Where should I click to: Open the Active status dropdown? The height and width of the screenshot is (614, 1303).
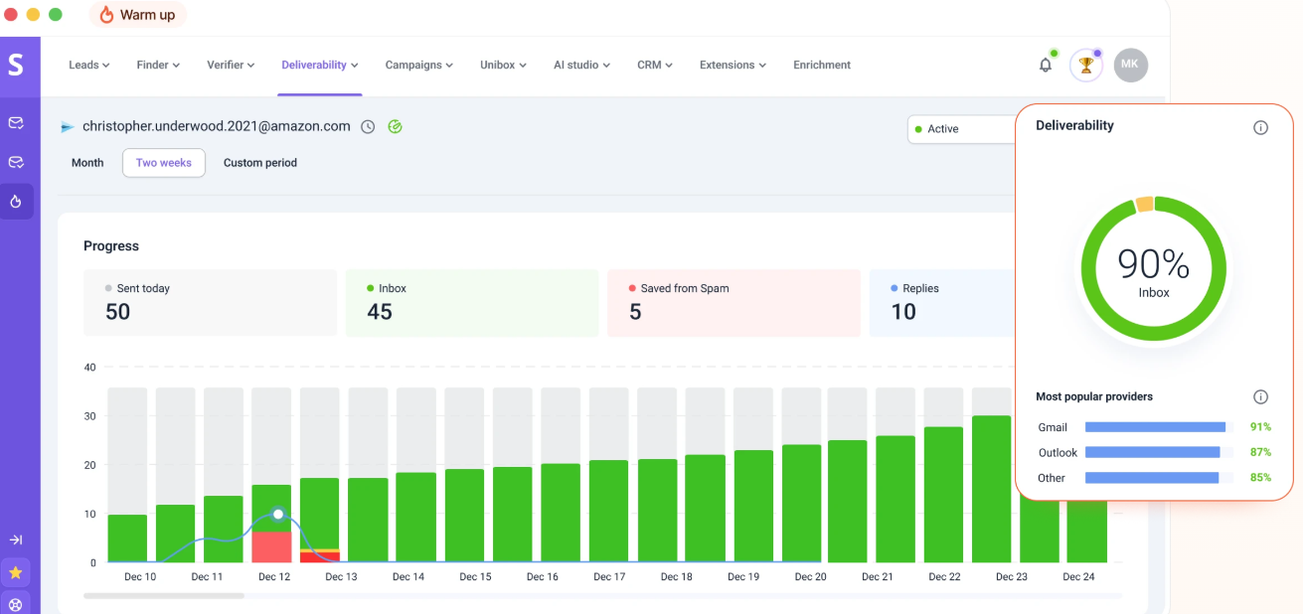click(x=961, y=129)
